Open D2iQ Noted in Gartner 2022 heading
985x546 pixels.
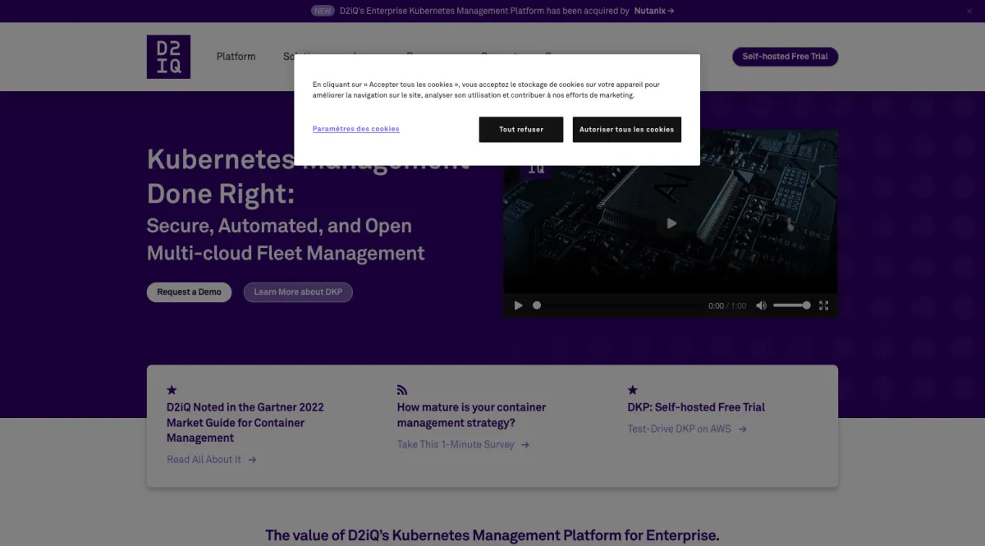tap(245, 423)
